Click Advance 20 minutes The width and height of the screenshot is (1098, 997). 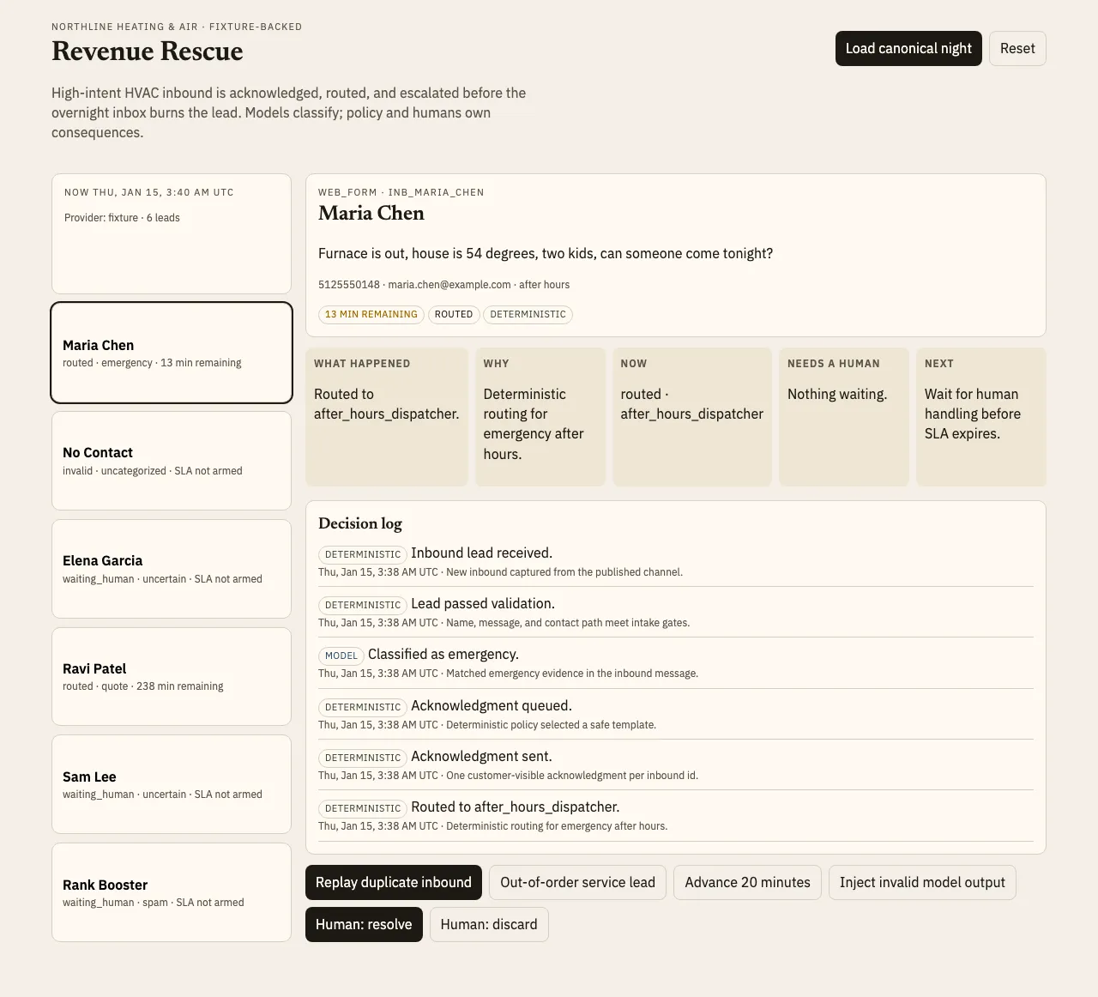(747, 883)
